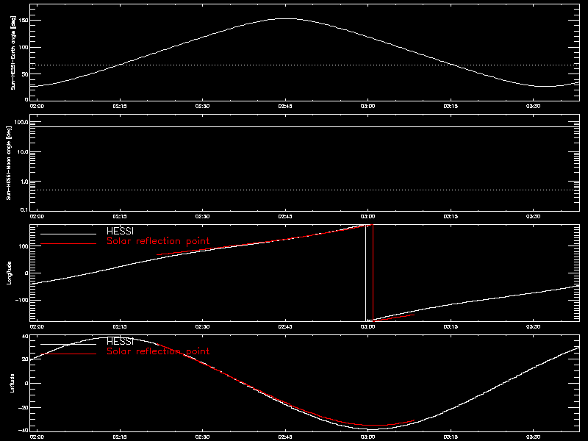Click the 50 tick label in Earth angle plot

click(26, 74)
